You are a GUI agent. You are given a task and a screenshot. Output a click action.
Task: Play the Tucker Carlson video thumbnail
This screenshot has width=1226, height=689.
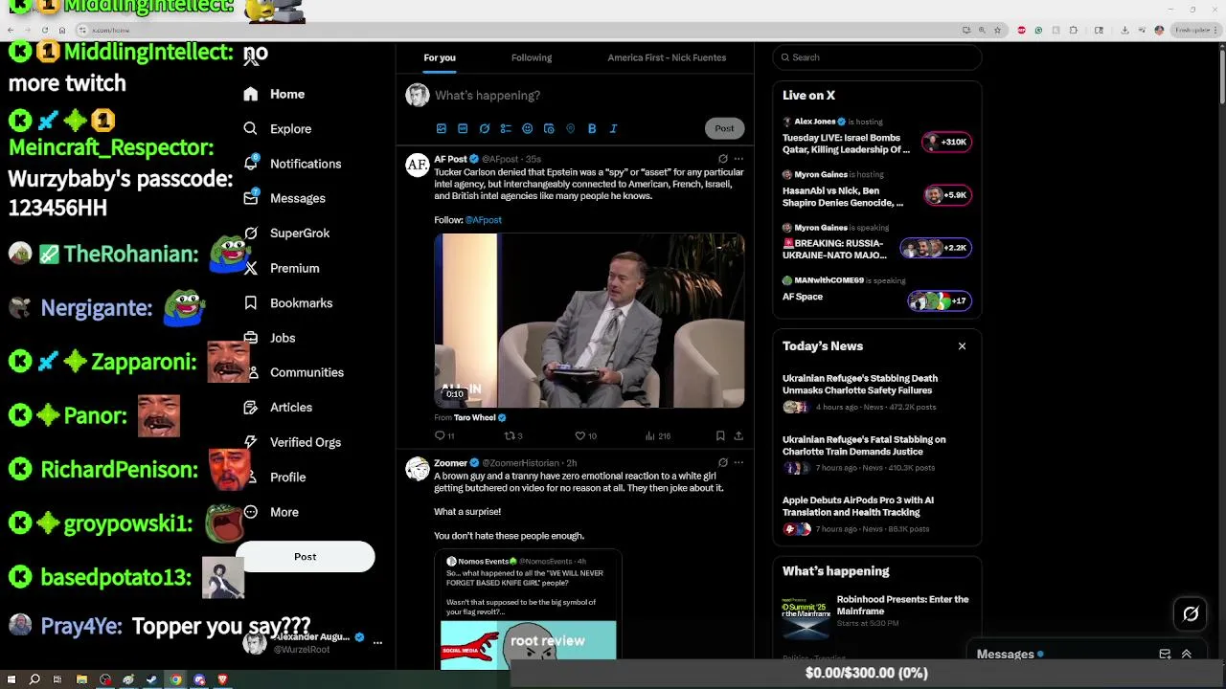pos(589,321)
